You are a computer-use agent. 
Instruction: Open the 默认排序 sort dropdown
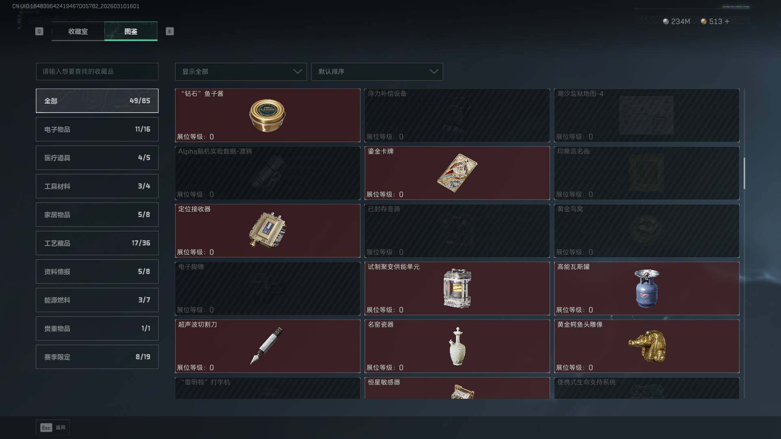pos(377,72)
